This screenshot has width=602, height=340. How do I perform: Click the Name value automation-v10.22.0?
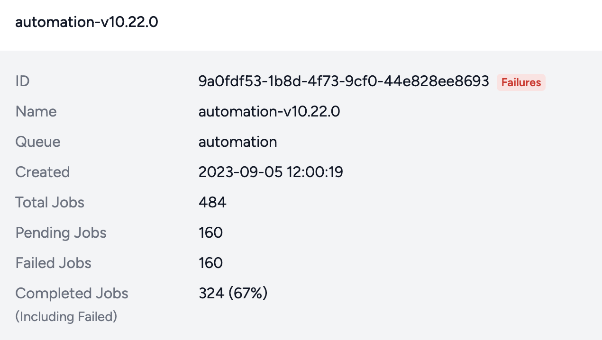[x=269, y=111]
